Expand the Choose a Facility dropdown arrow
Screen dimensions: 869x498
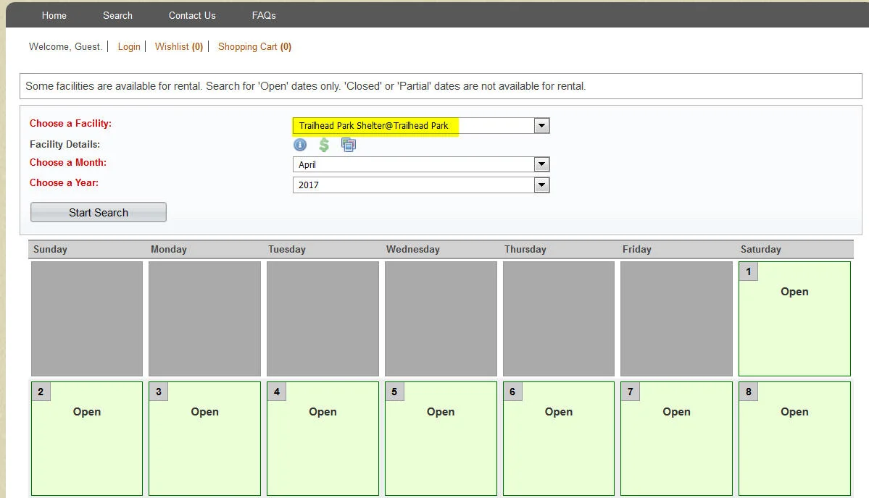tap(541, 126)
